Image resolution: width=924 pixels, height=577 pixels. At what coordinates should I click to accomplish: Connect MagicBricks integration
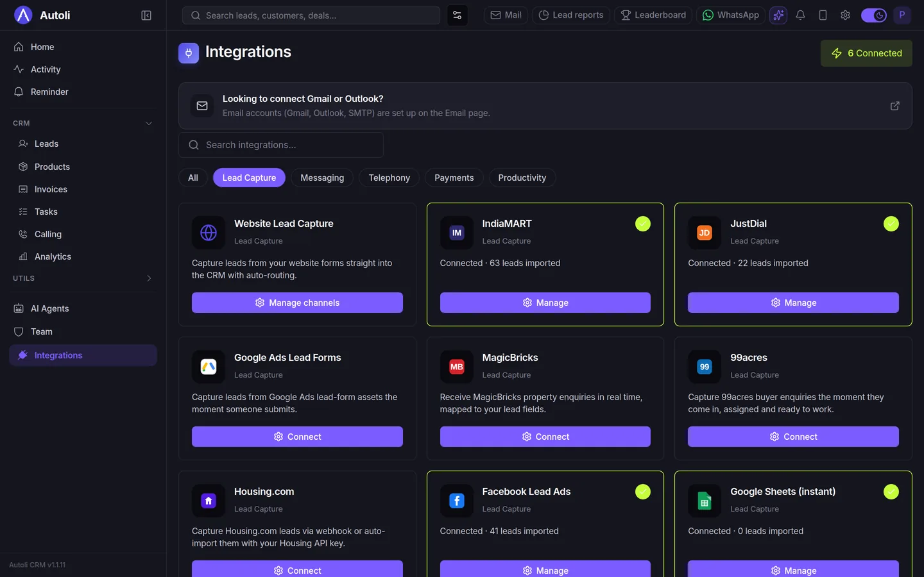(545, 437)
